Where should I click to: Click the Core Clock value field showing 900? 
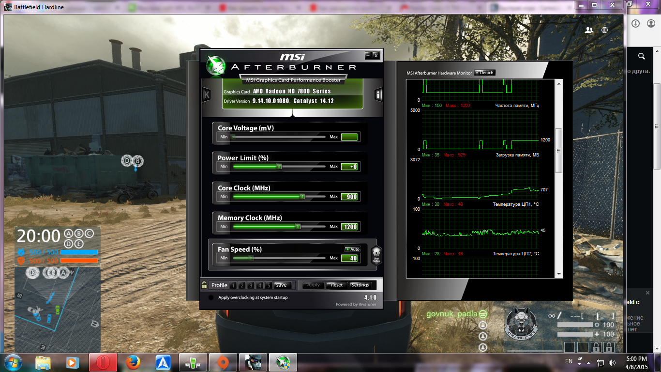click(349, 197)
